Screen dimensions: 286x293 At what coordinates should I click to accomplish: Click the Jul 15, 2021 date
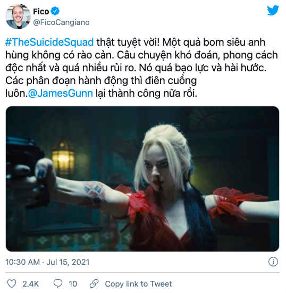point(68,262)
